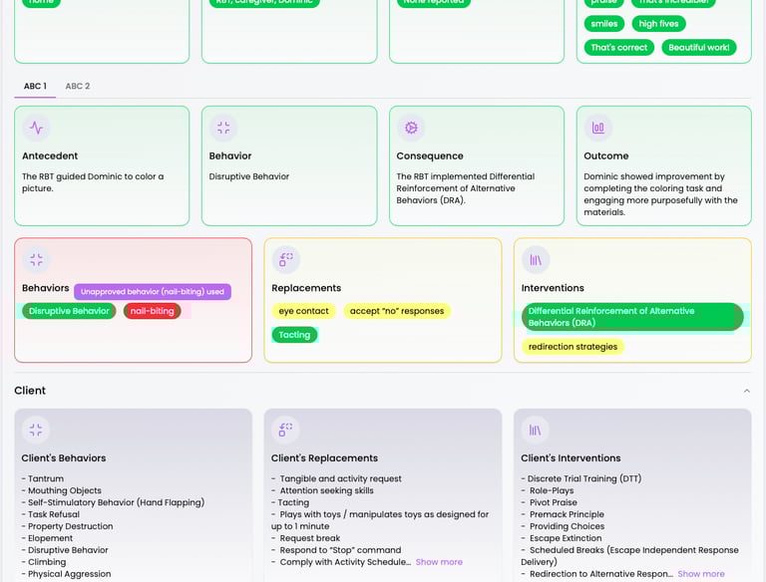
Task: Click the Unapproved behavior warning badge
Action: pos(153,292)
